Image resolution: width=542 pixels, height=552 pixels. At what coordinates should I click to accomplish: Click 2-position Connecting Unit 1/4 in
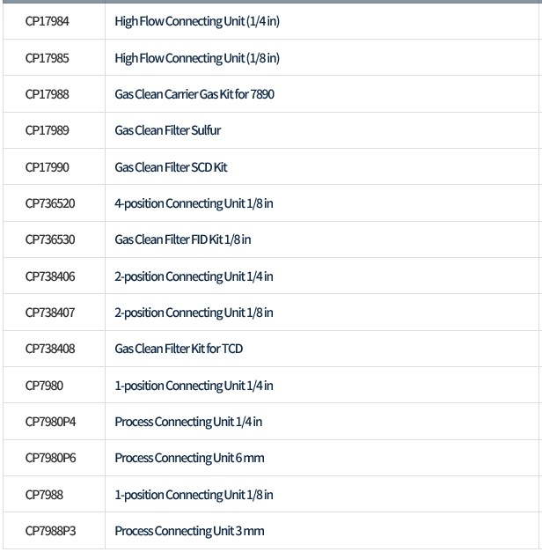tap(194, 276)
